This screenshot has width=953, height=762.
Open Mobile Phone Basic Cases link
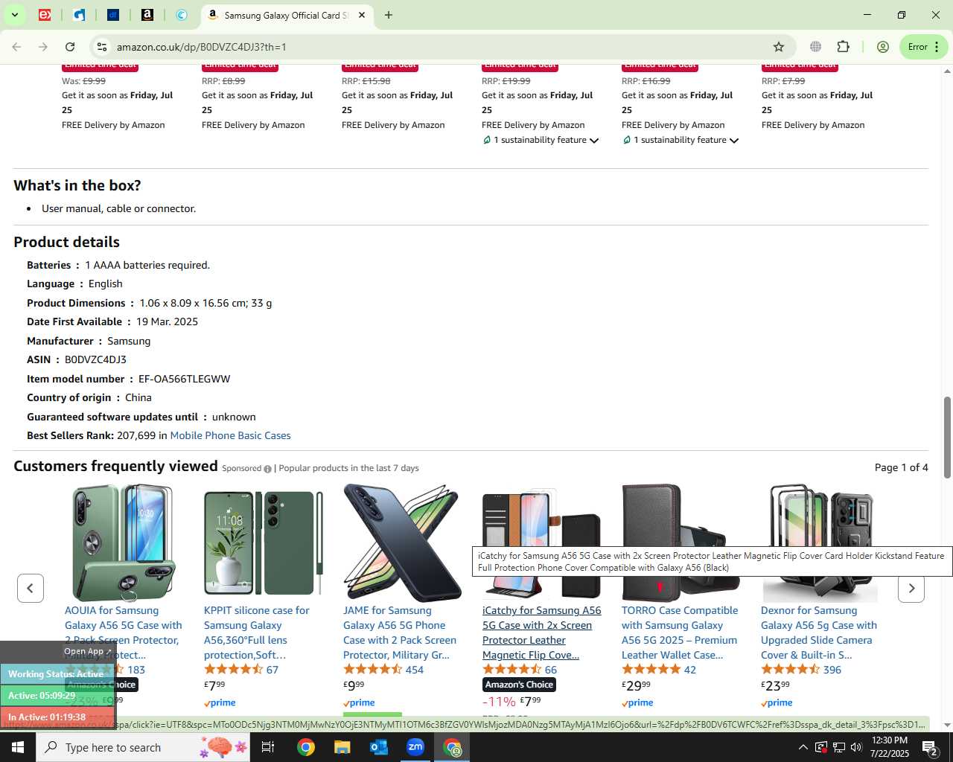[x=230, y=436]
